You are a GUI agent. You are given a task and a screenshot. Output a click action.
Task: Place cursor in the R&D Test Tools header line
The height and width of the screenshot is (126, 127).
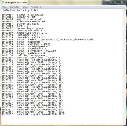(20, 10)
